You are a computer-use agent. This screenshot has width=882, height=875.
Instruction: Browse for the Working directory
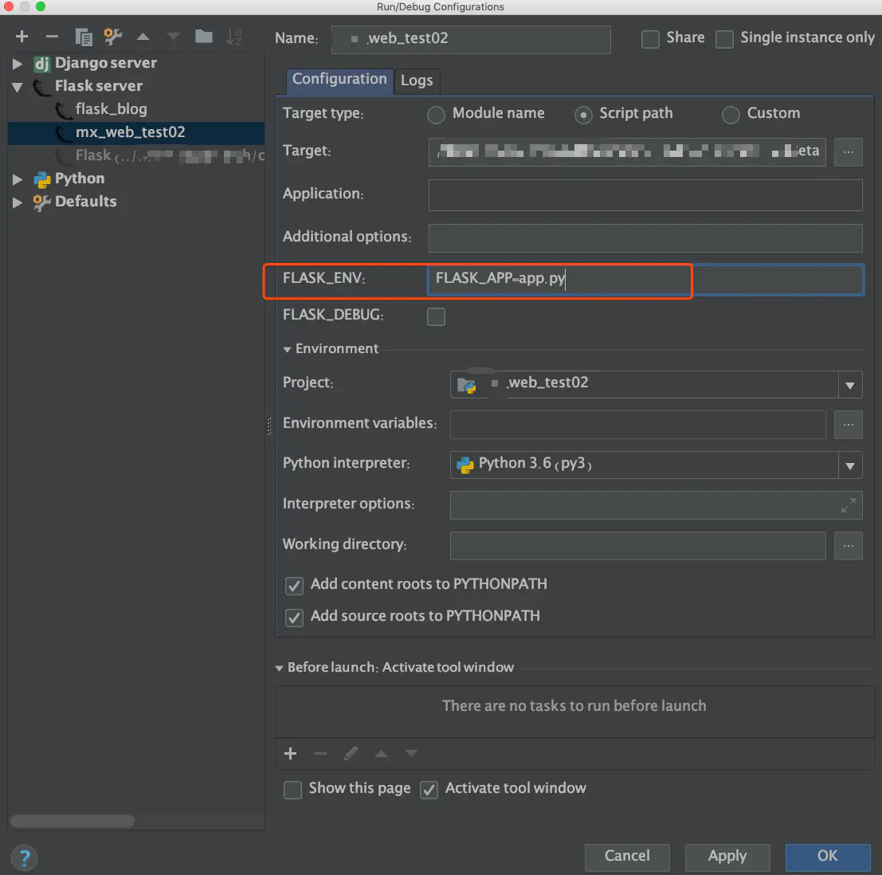(x=848, y=546)
